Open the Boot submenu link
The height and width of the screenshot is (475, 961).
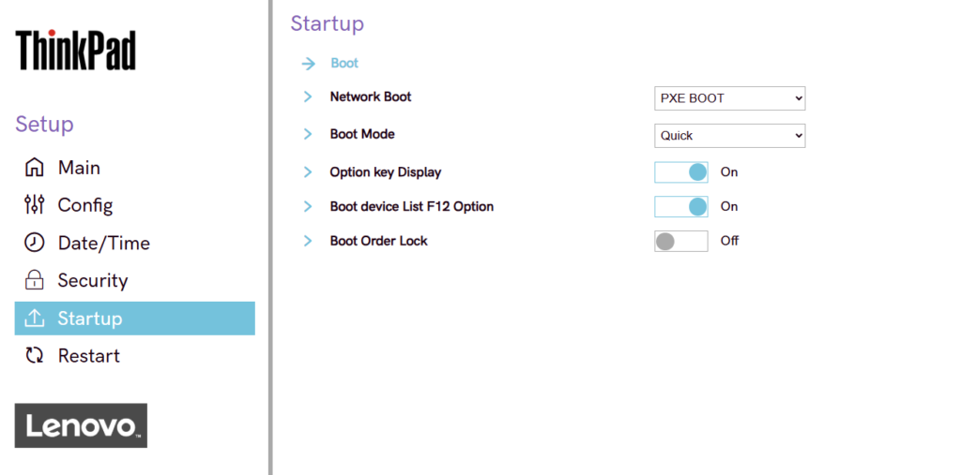pyautogui.click(x=344, y=64)
